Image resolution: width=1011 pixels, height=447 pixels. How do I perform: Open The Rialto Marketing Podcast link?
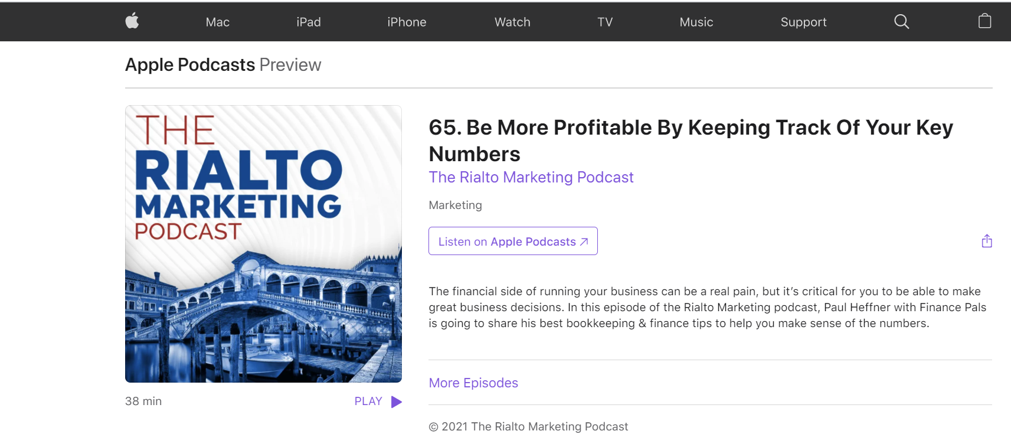click(x=531, y=177)
